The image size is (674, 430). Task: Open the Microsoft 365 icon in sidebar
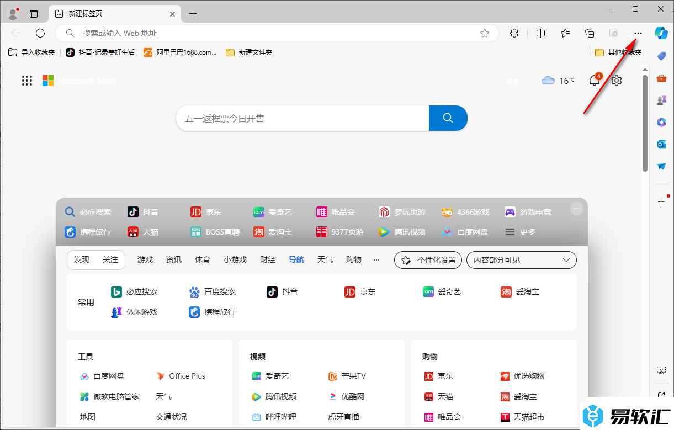pos(661,123)
